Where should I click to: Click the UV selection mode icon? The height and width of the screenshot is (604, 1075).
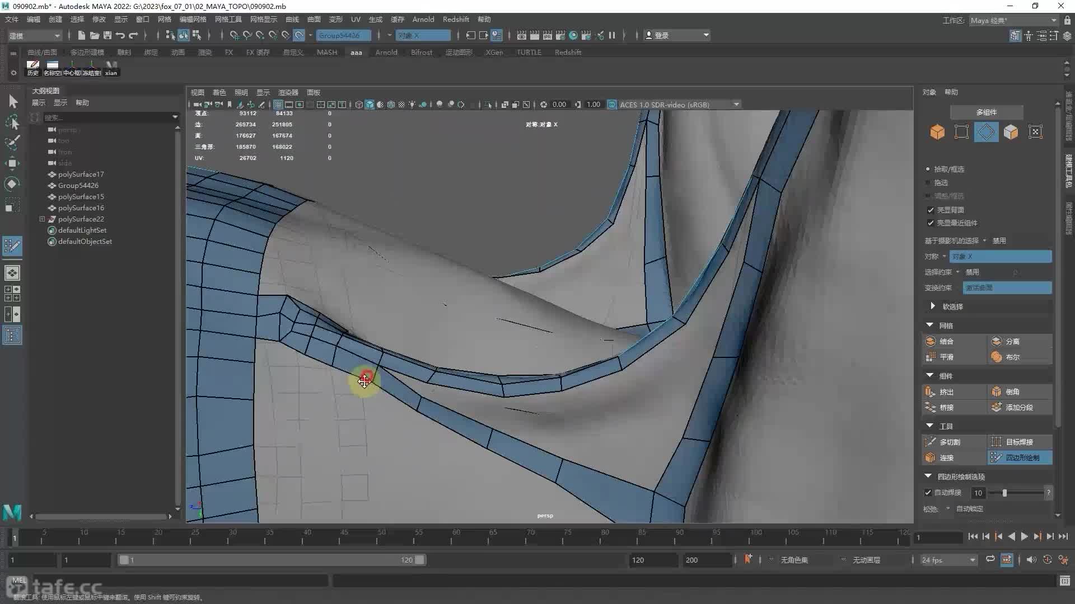(1035, 132)
